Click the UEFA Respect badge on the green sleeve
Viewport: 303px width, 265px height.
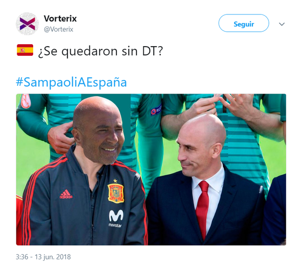tap(156, 110)
